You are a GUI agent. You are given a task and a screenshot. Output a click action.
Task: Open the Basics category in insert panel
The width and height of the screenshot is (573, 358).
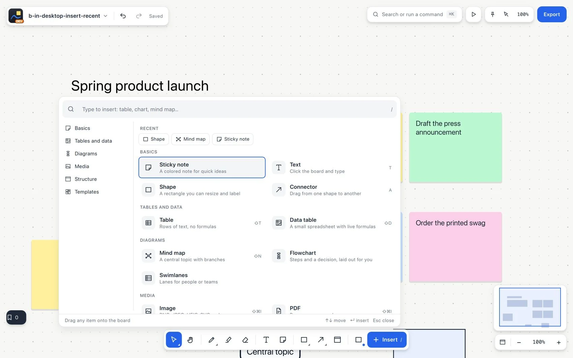click(x=97, y=128)
